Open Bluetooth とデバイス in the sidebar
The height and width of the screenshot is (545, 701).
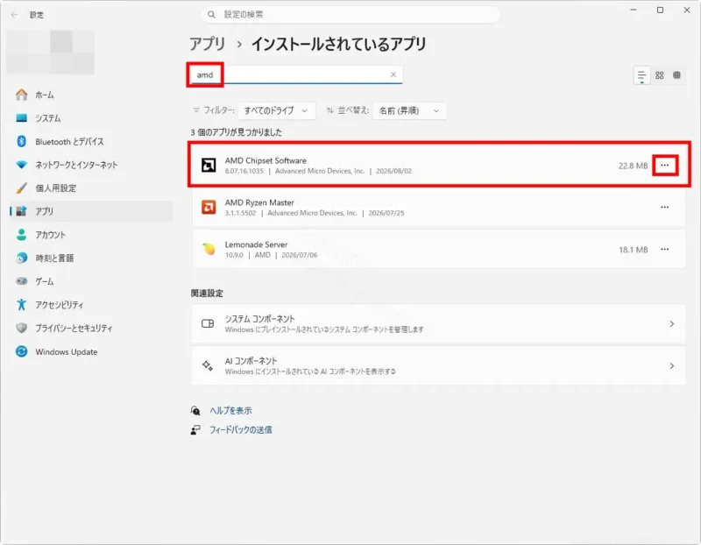click(91, 141)
